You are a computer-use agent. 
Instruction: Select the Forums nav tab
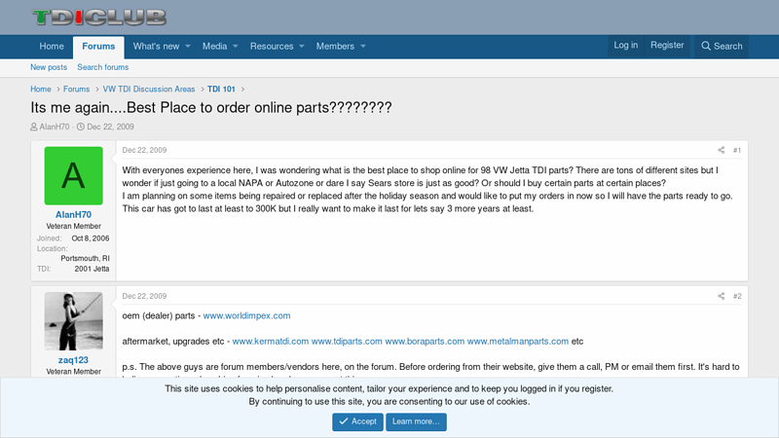point(98,47)
